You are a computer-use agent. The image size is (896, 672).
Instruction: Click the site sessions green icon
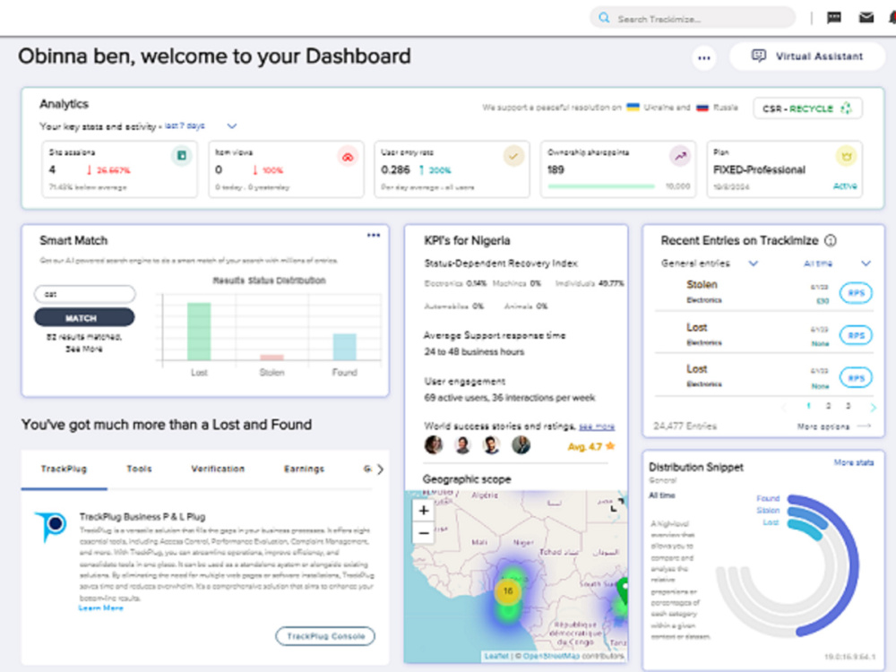[182, 155]
